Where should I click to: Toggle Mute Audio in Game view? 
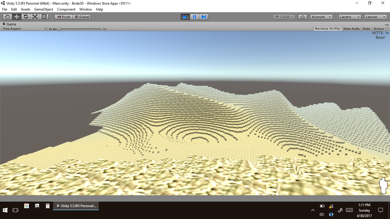[351, 29]
